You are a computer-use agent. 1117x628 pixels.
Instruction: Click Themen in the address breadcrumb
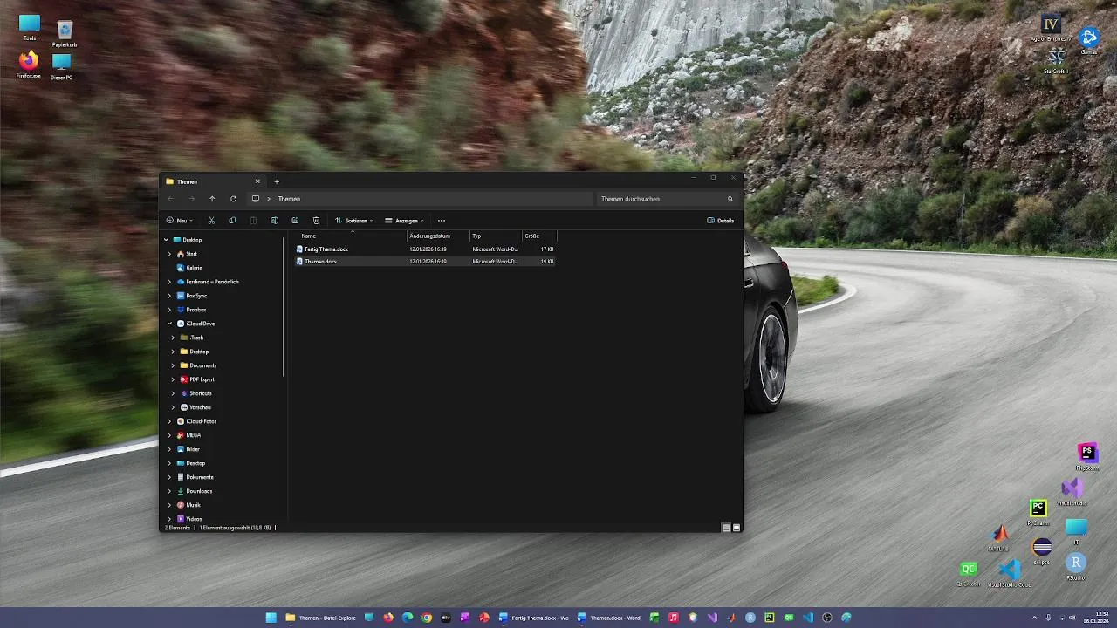(x=289, y=199)
